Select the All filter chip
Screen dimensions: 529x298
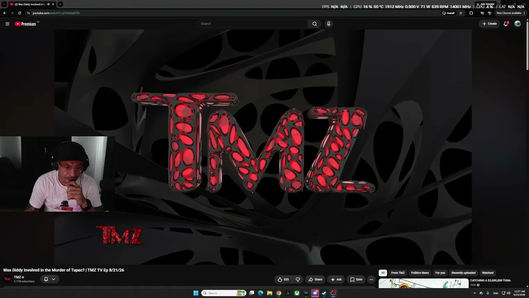point(383,273)
